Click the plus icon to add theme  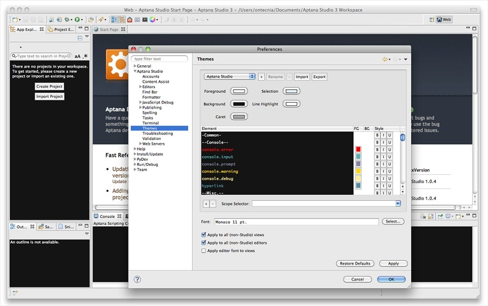pos(262,77)
